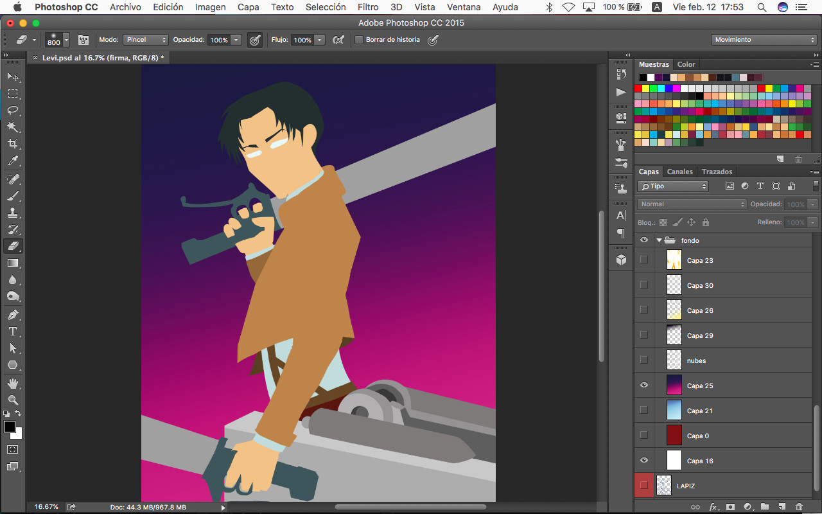Open the Swatches panel options menu
822x514 pixels.
(x=814, y=64)
